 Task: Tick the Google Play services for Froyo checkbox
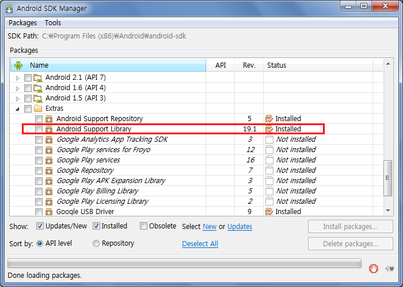click(39, 150)
